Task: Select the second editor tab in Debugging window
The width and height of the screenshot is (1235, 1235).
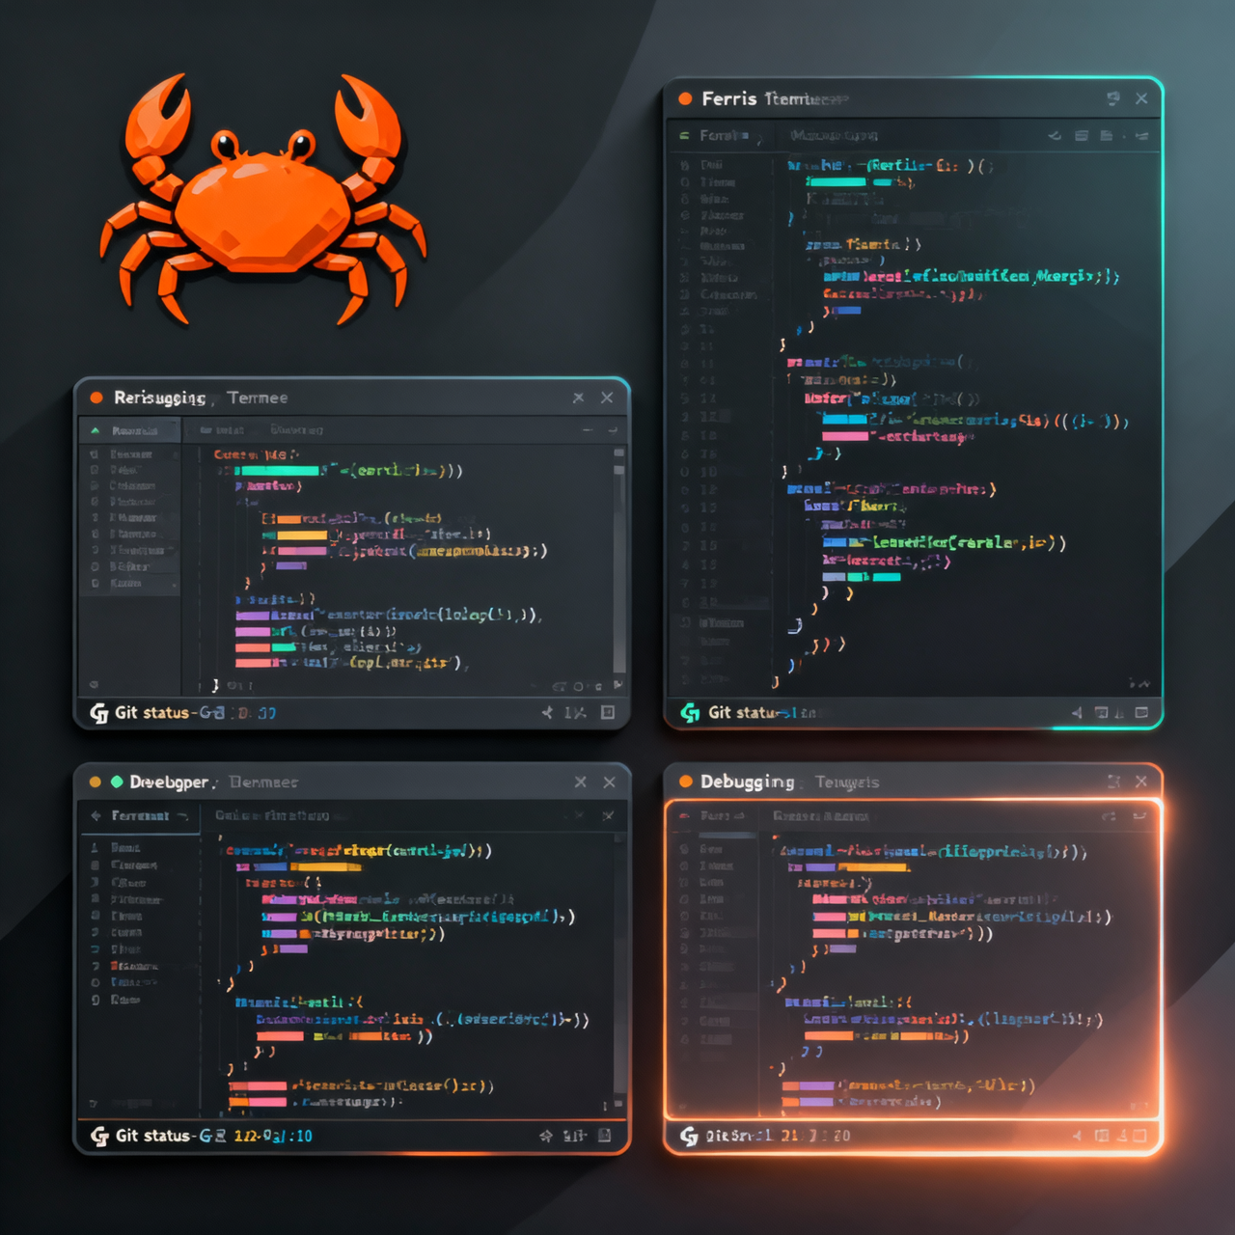Action: [x=820, y=816]
